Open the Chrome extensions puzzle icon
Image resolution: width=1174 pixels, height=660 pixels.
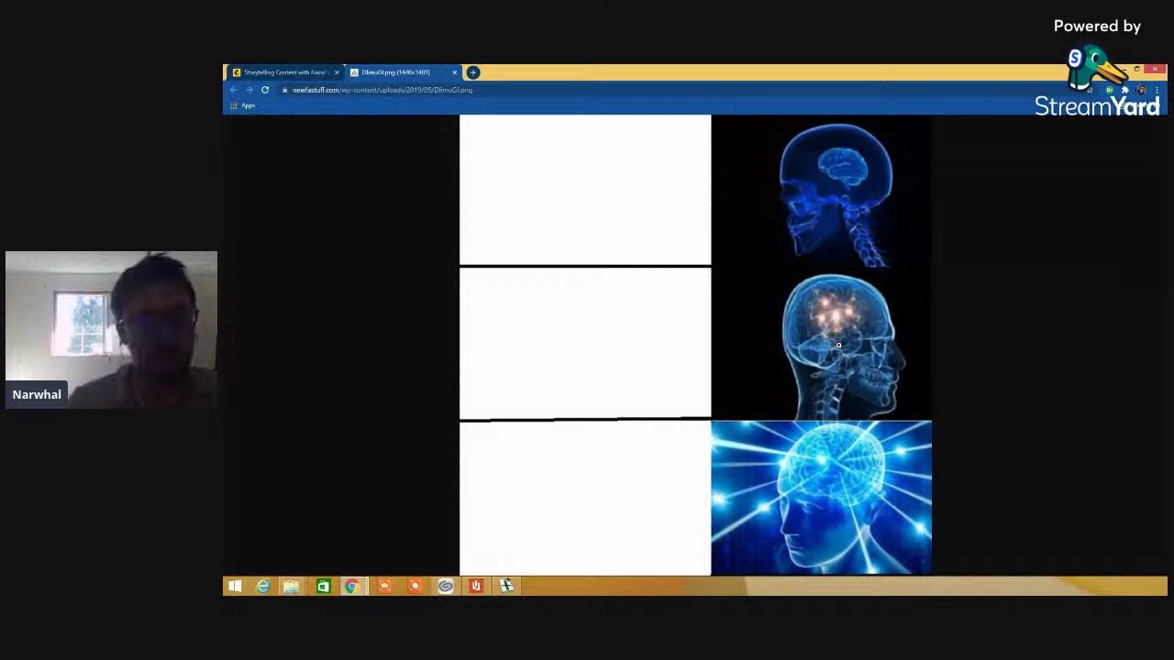click(x=1125, y=90)
